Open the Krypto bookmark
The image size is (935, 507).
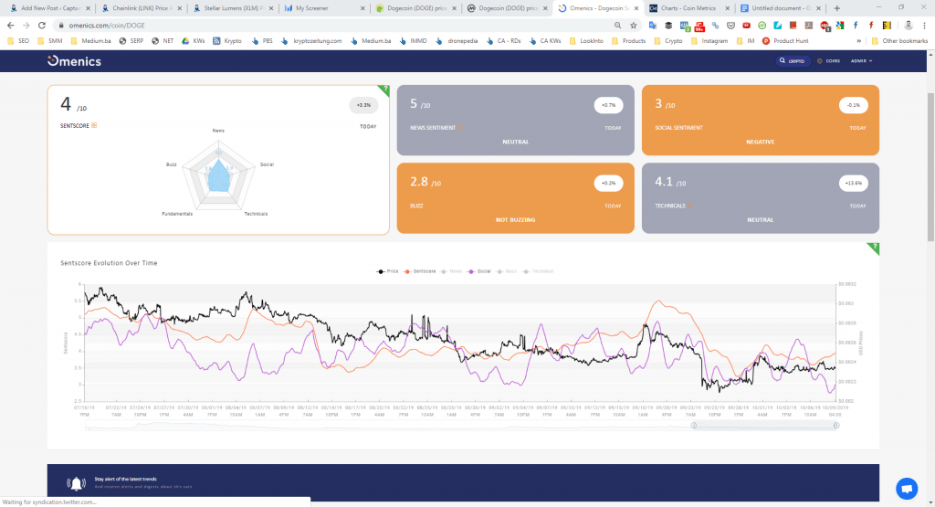[x=227, y=41]
